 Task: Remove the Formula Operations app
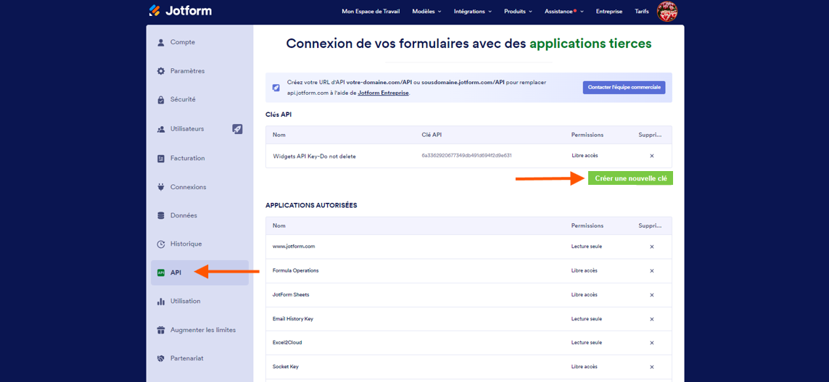click(x=651, y=271)
